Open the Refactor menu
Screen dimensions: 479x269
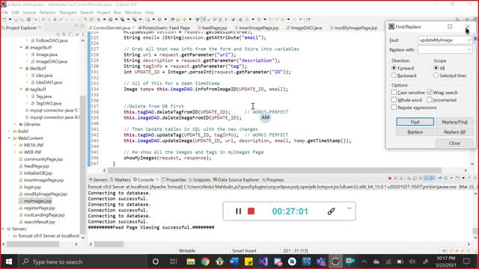(x=48, y=12)
